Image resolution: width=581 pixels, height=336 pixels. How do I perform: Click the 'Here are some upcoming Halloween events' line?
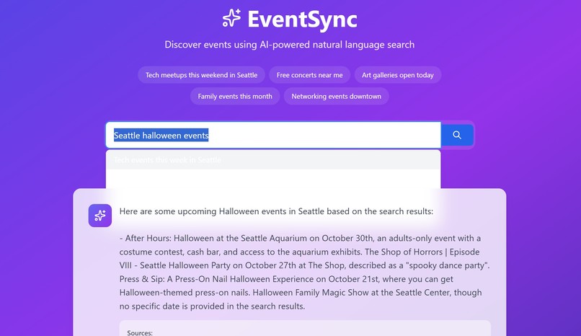276,211
